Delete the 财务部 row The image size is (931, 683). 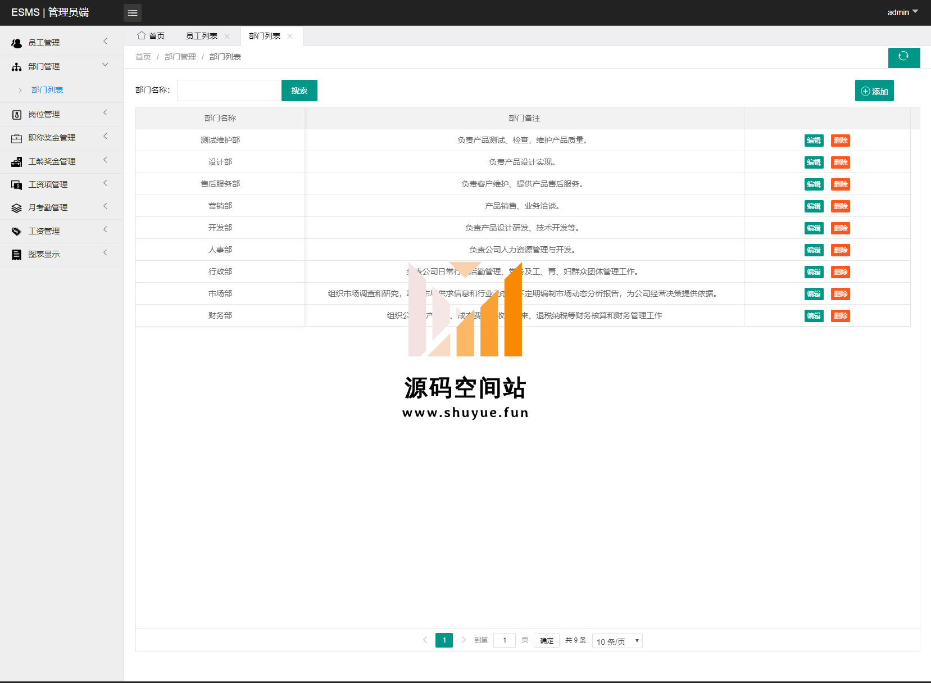841,316
